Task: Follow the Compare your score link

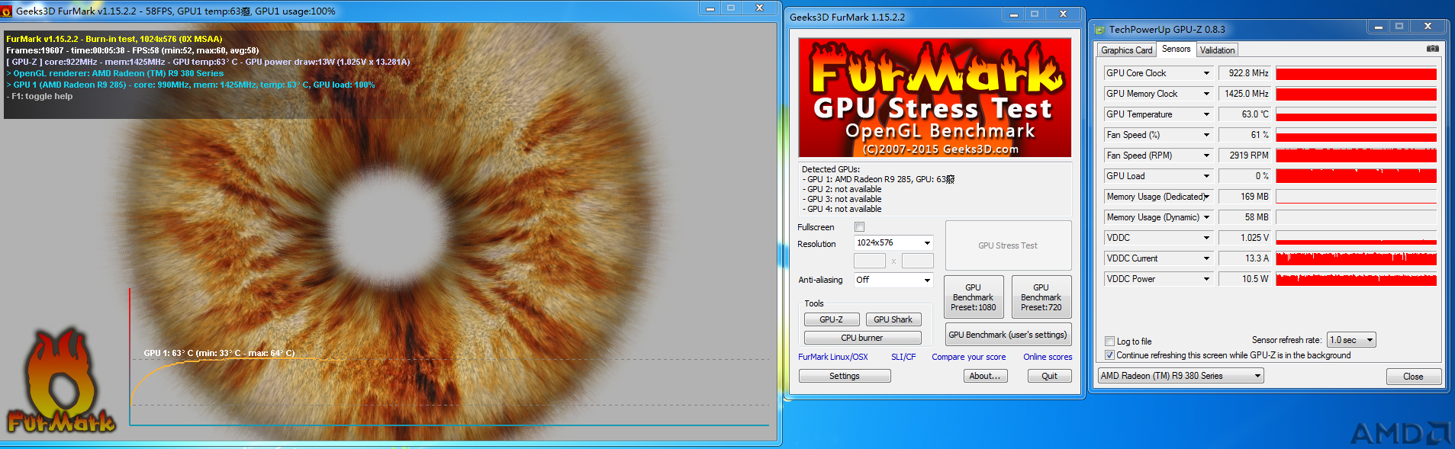Action: [x=969, y=357]
